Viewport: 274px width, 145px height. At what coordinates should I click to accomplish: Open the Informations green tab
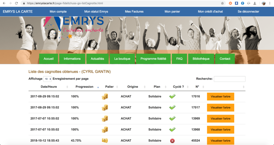(x=72, y=59)
